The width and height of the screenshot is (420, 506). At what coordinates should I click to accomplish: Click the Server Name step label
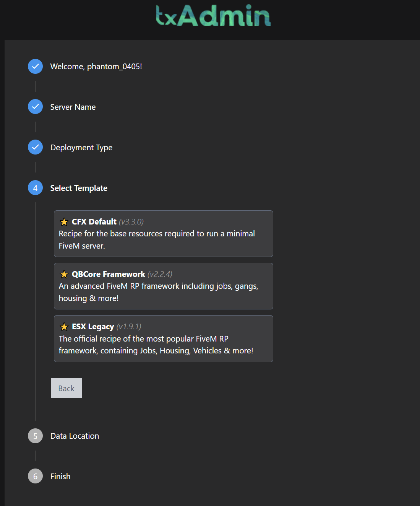click(73, 107)
